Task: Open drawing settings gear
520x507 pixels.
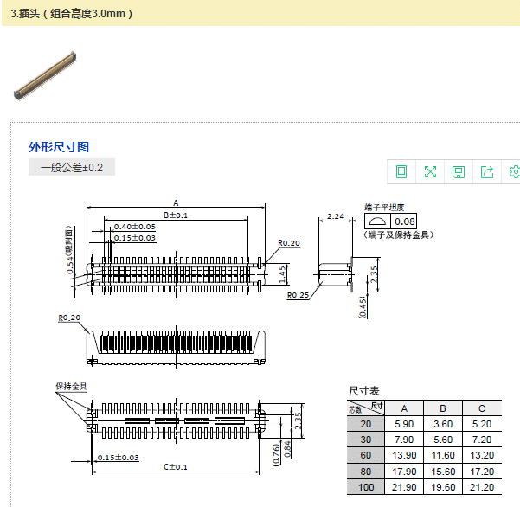Action: point(514,171)
